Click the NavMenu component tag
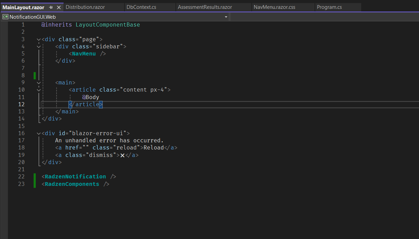 (x=84, y=54)
